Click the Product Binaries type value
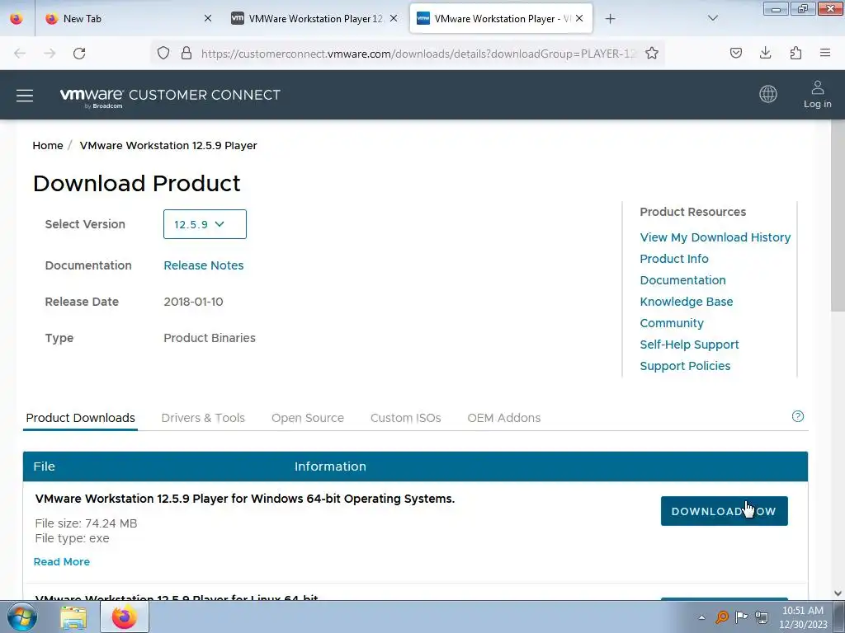This screenshot has height=633, width=845. pos(210,338)
